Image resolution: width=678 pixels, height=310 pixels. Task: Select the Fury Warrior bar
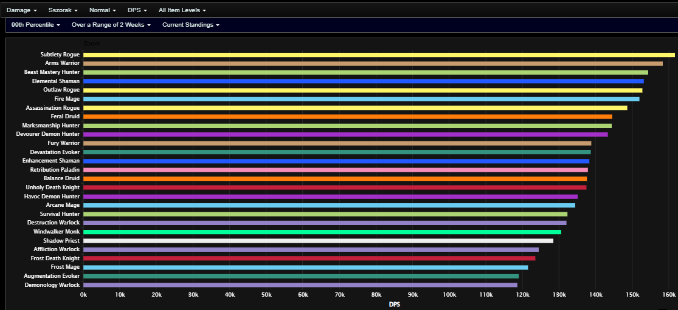pyautogui.click(x=337, y=143)
